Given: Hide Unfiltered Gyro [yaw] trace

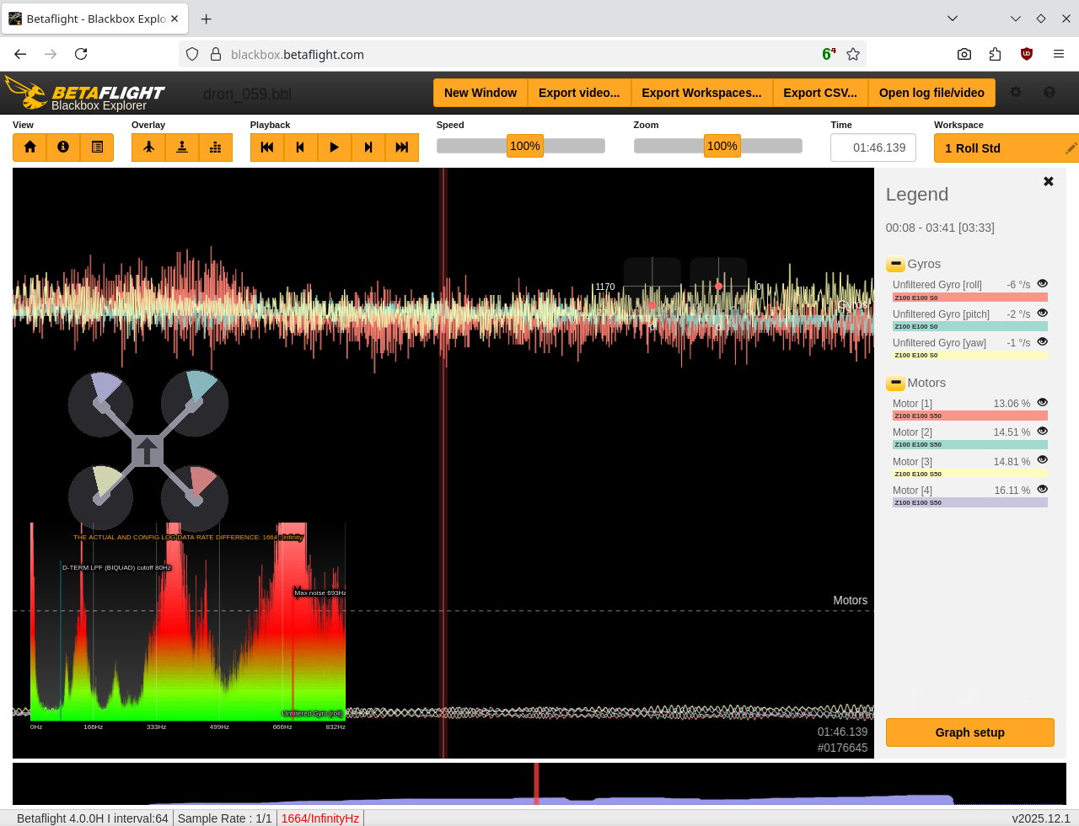Looking at the screenshot, I should (x=1043, y=342).
